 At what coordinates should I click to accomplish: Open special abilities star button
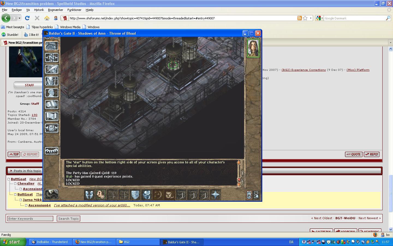tap(215, 195)
